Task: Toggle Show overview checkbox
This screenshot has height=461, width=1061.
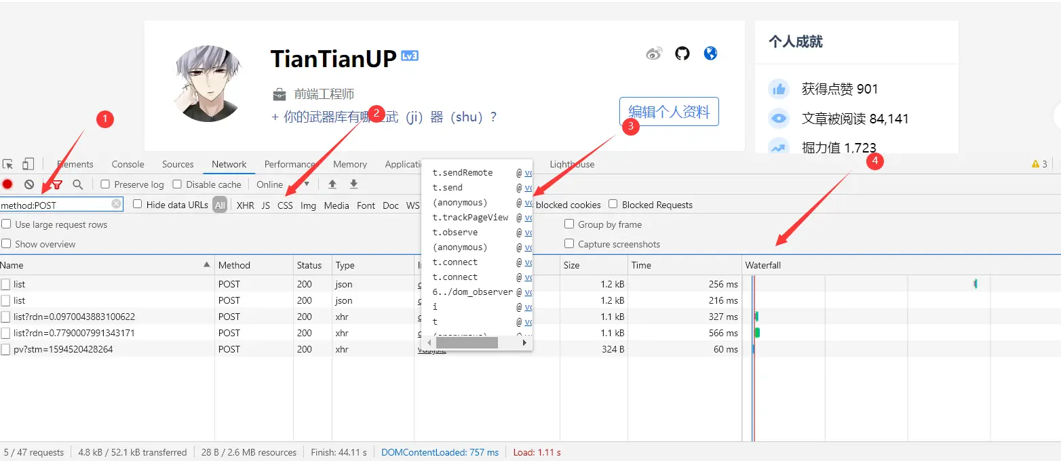Action: (x=6, y=244)
